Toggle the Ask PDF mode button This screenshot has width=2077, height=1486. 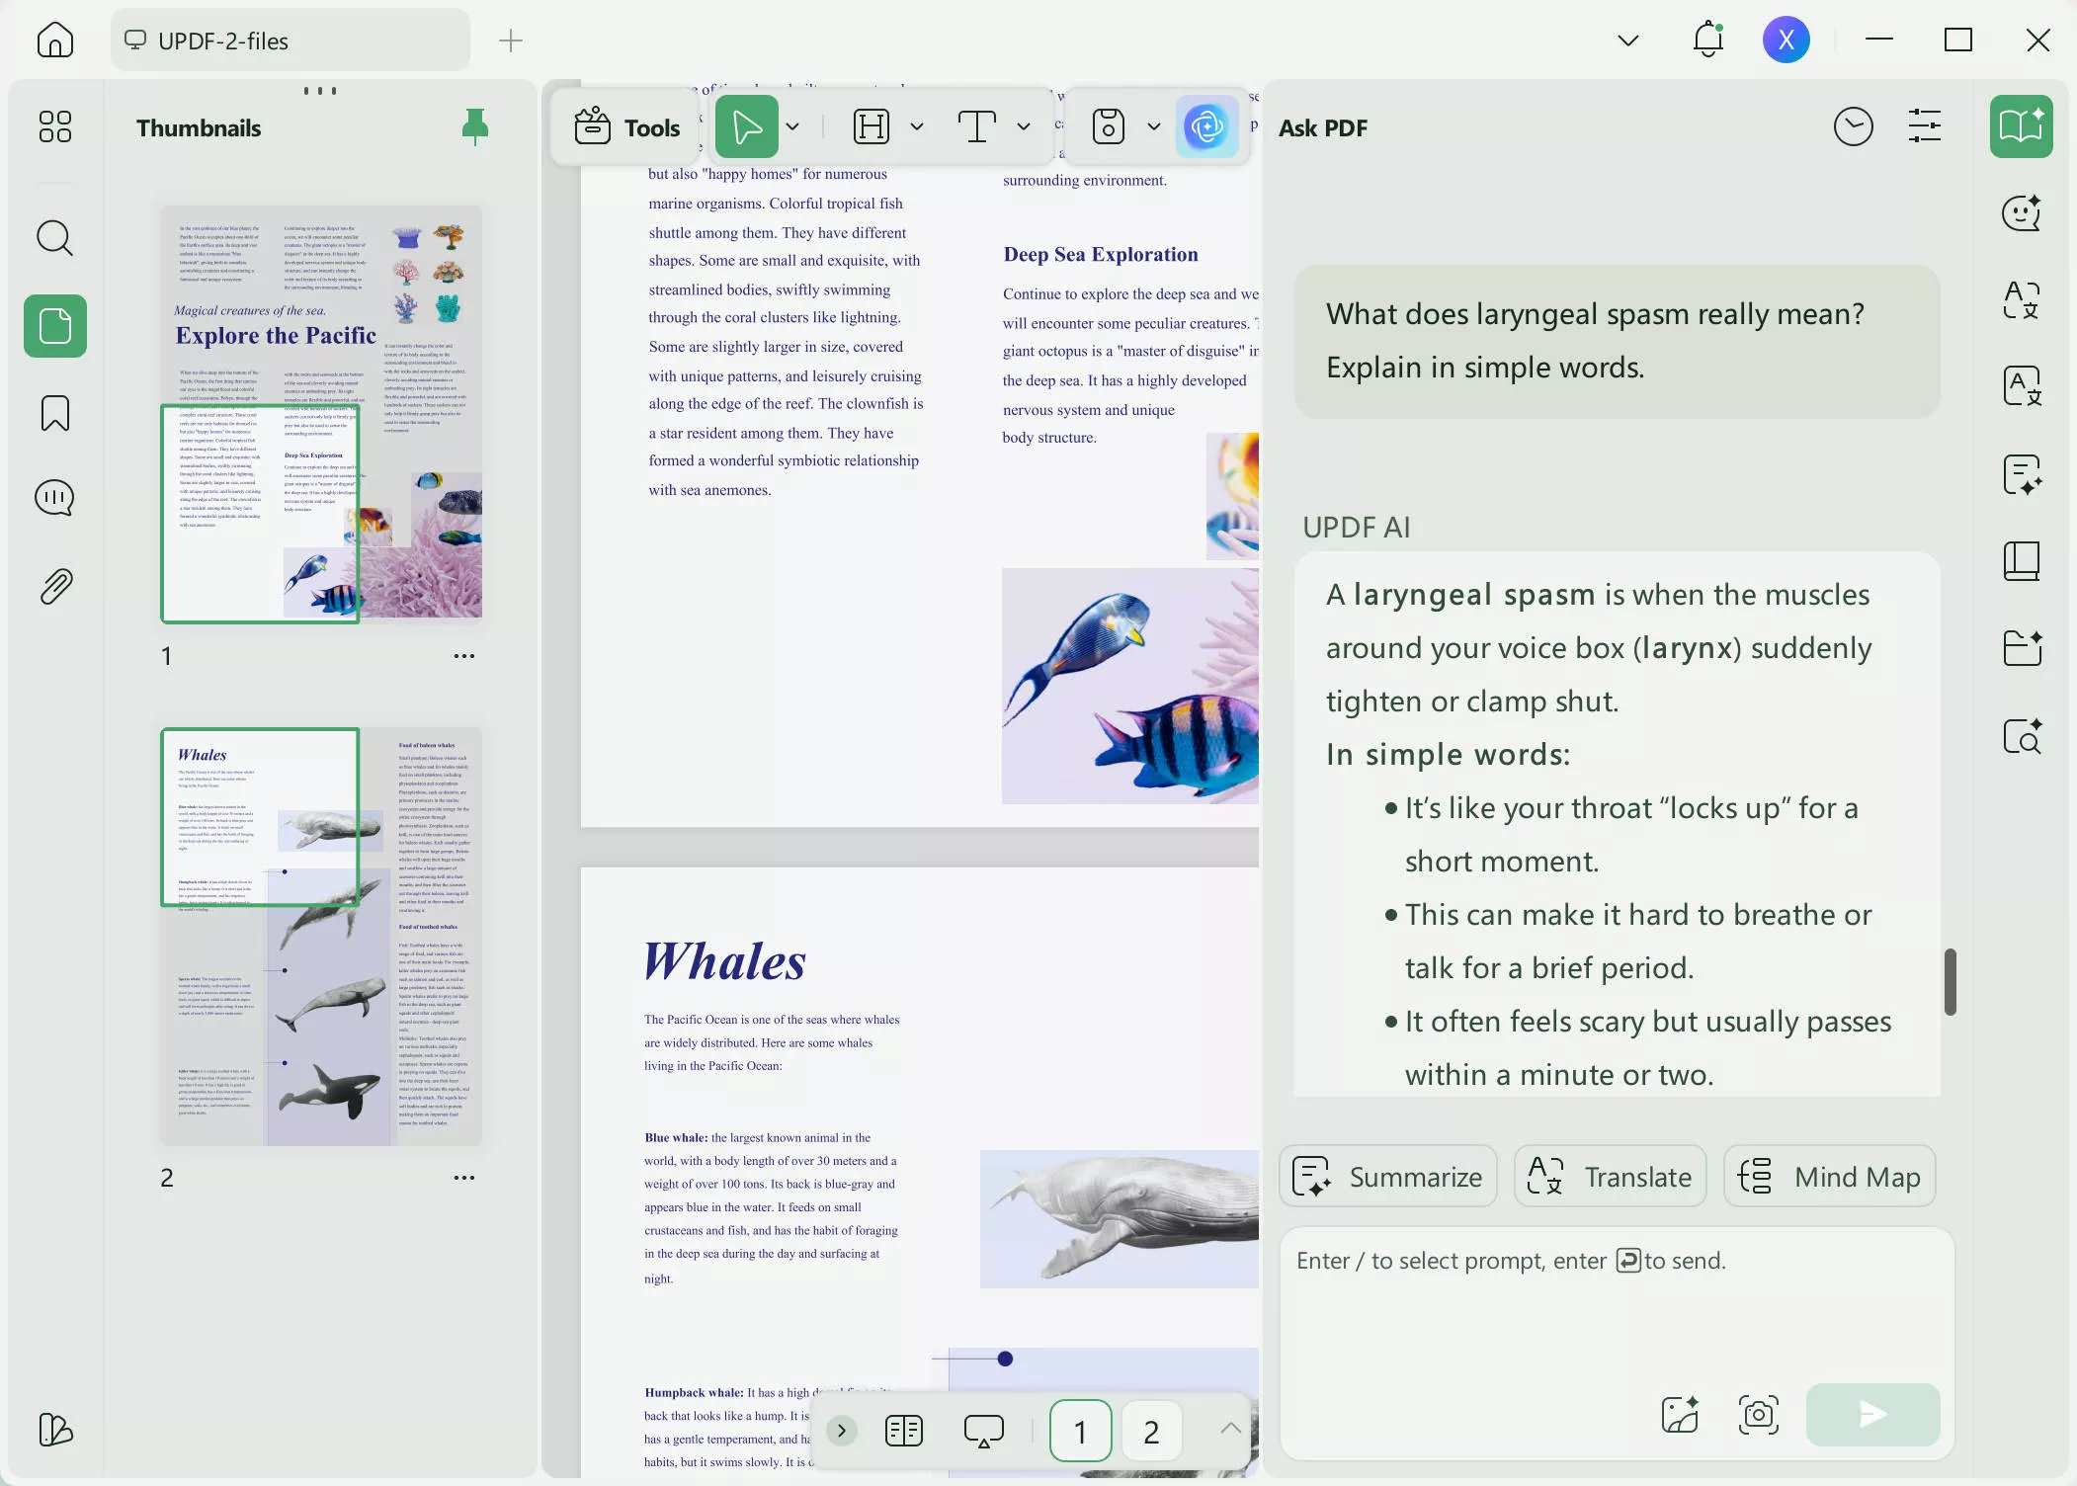2021,126
